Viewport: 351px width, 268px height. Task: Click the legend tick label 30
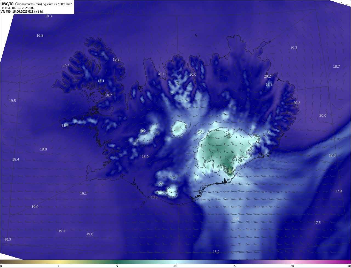pyautogui.click(x=292, y=266)
